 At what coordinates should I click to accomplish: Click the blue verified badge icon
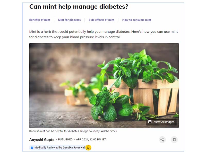tap(32, 148)
